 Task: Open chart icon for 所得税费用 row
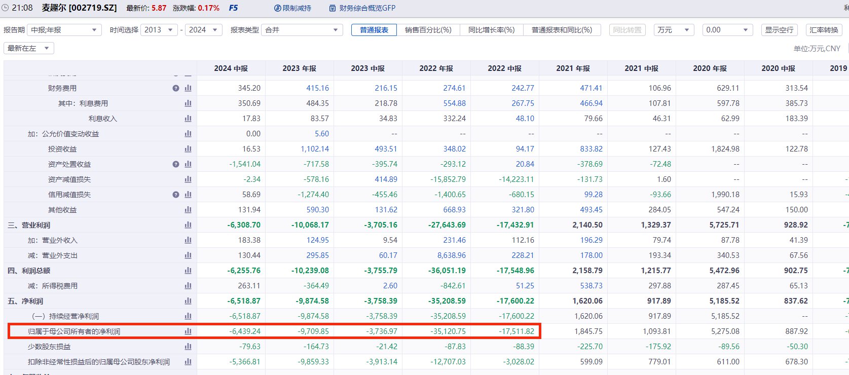(188, 286)
